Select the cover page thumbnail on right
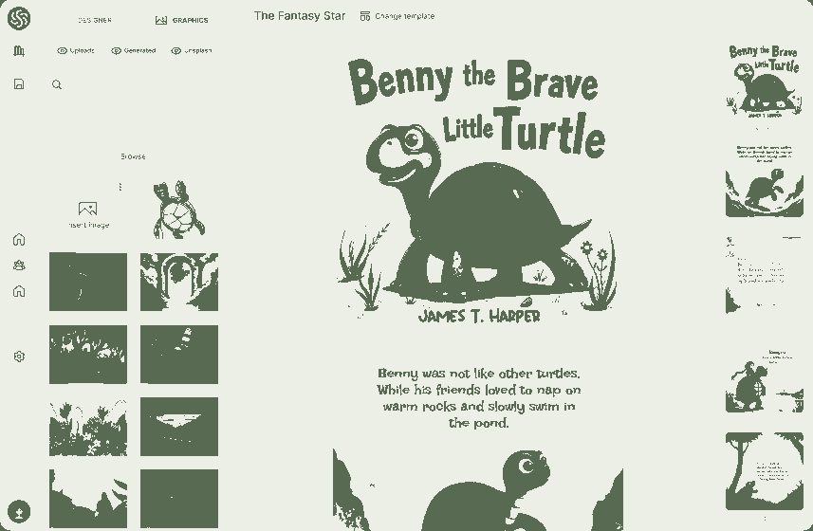The height and width of the screenshot is (531, 813). [765, 82]
